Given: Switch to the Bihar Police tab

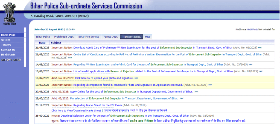Looking at the screenshot, I should [43, 37].
